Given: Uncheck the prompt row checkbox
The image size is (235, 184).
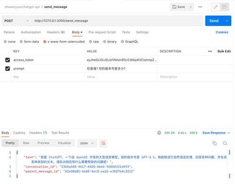Looking at the screenshot, I should click(x=8, y=69).
